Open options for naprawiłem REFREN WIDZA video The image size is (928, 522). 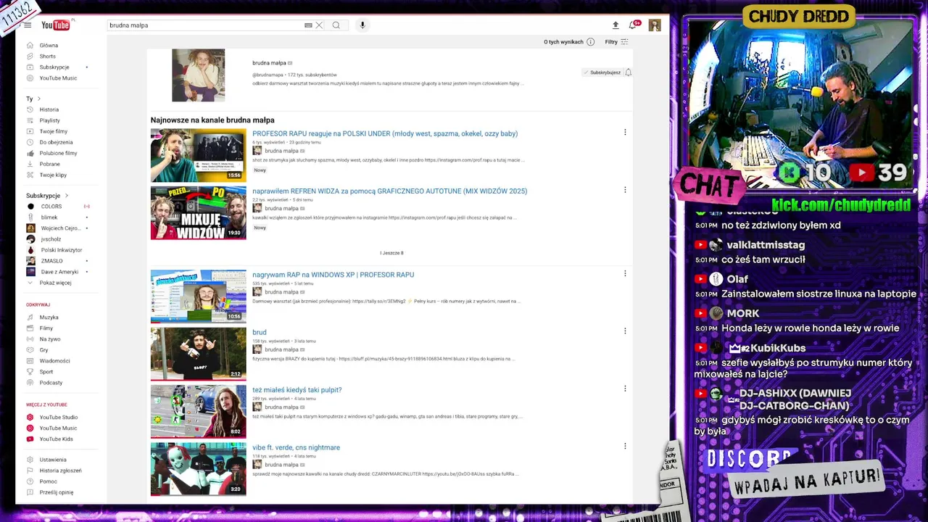tap(625, 190)
